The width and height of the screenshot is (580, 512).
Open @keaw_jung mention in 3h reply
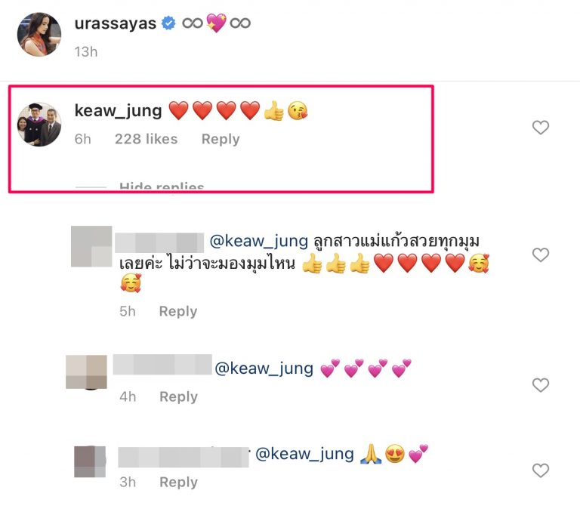pos(305,454)
